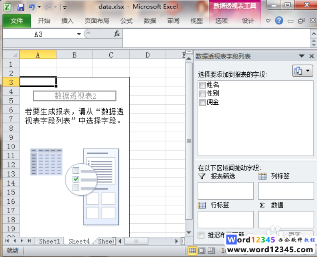Click the Name Box showing A3
The width and height of the screenshot is (317, 257).
(x=39, y=34)
